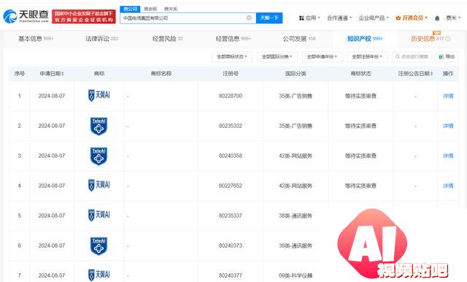Image resolution: width=467 pixels, height=282 pixels.
Task: Select registration number 80235332
Action: [231, 126]
